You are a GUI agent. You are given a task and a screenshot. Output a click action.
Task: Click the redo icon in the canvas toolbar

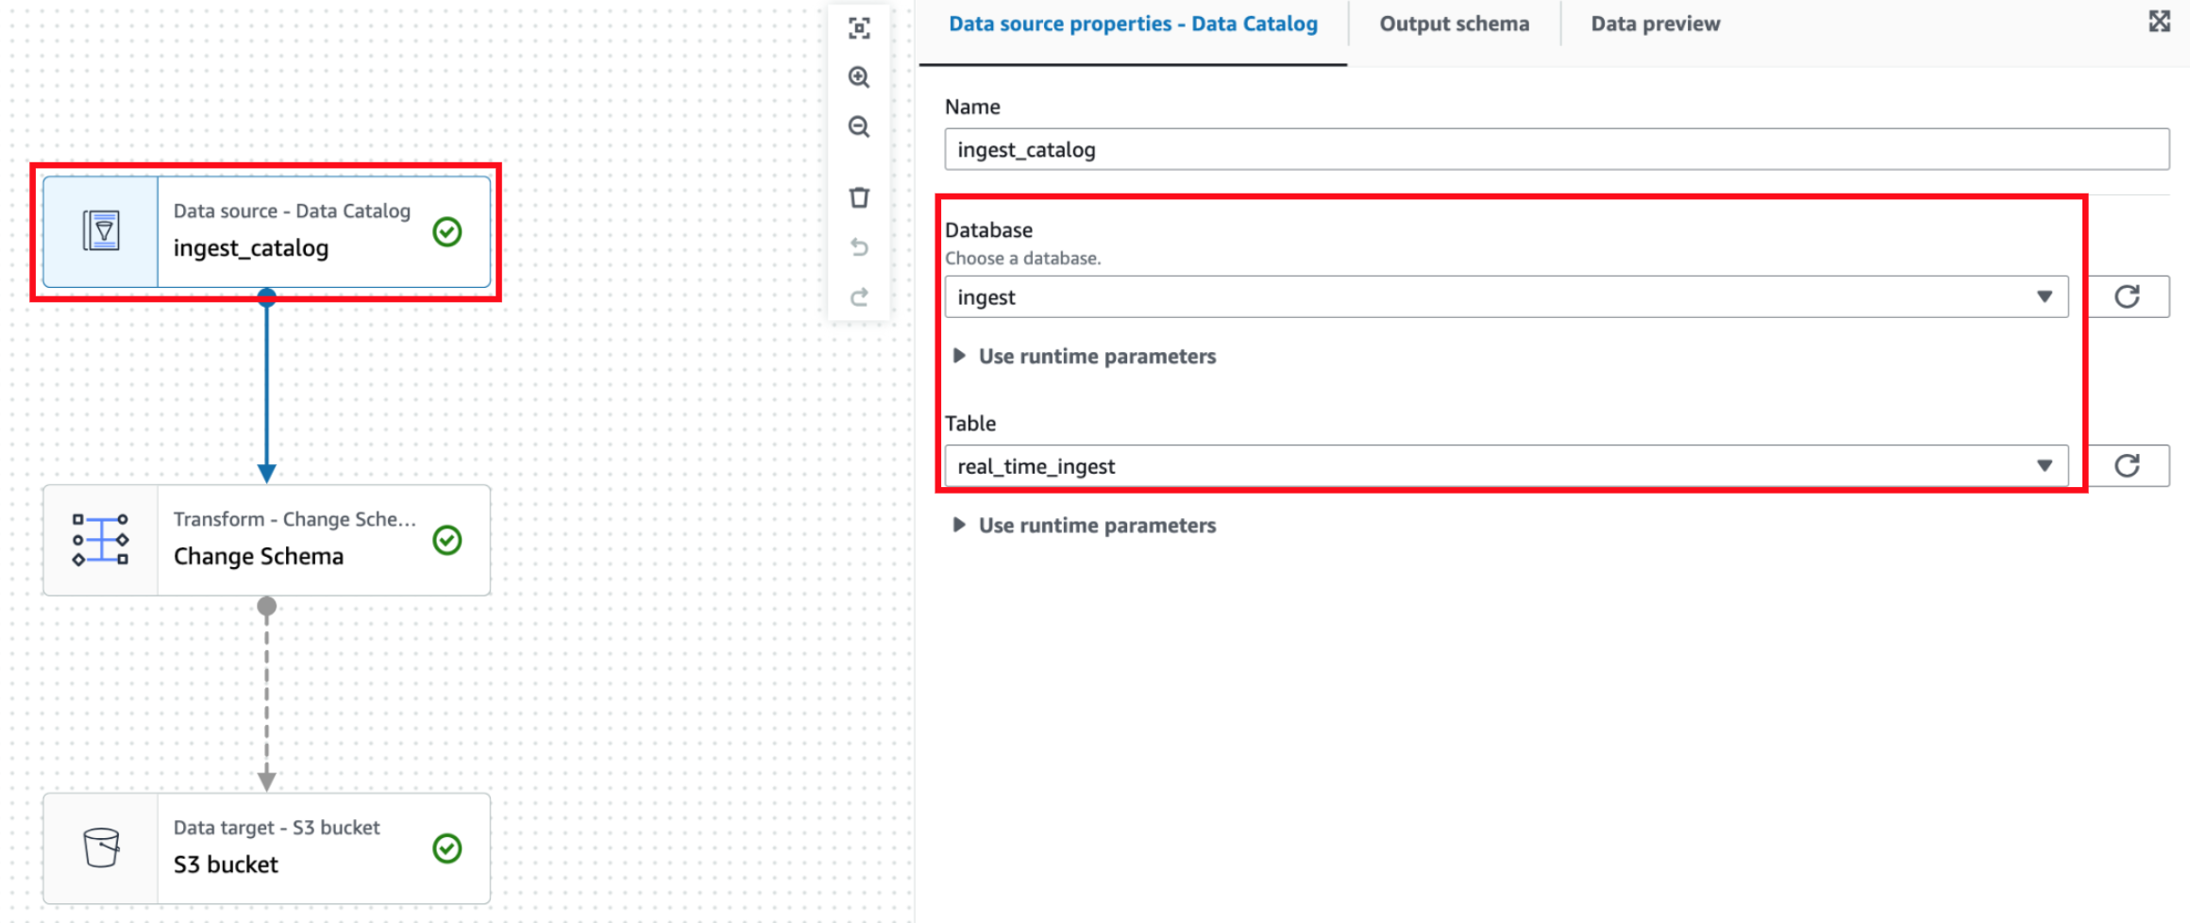(x=859, y=296)
